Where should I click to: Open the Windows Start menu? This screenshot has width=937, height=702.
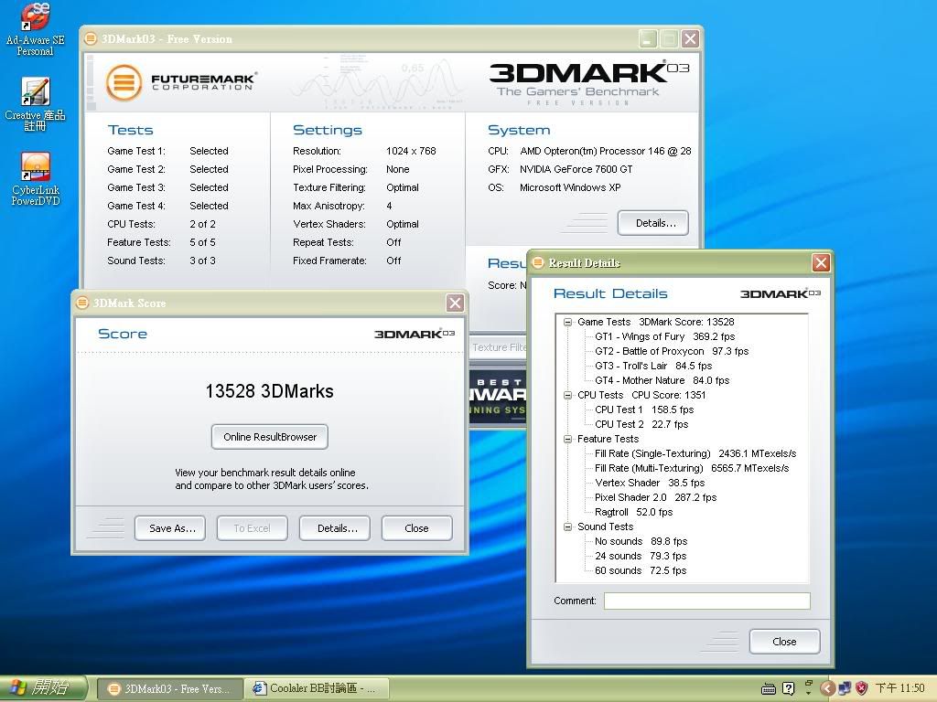[x=44, y=688]
